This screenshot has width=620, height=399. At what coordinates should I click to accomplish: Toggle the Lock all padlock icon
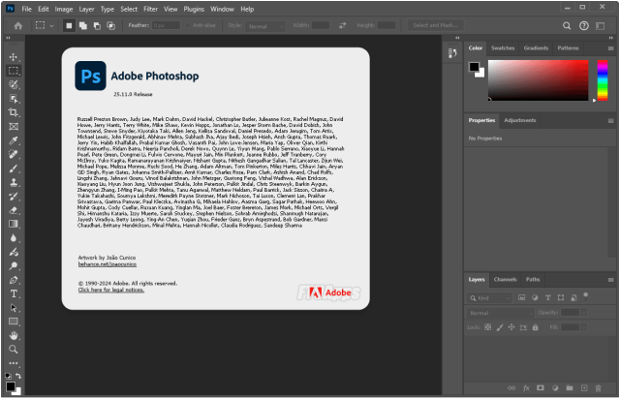535,327
